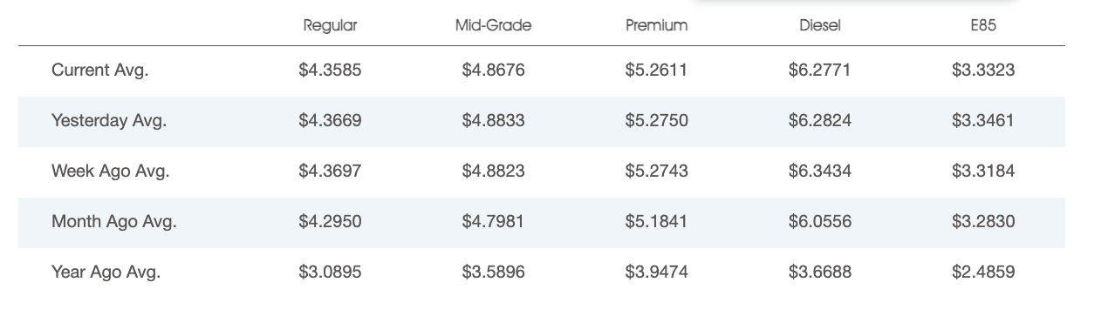The width and height of the screenshot is (1115, 316).
Task: Click year ago Regular price $3.0895
Action: pos(330,272)
